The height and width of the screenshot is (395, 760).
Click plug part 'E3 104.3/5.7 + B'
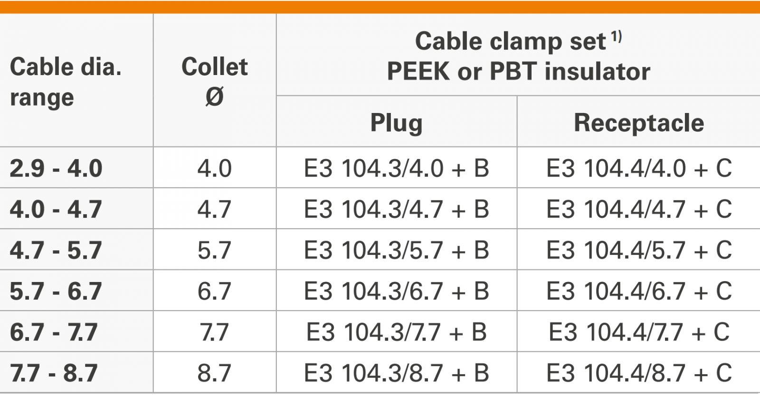396,250
